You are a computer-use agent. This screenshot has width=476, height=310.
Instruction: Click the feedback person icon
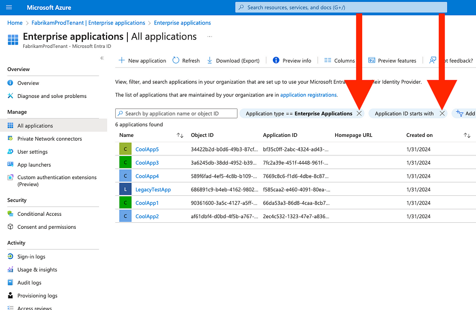coord(433,60)
